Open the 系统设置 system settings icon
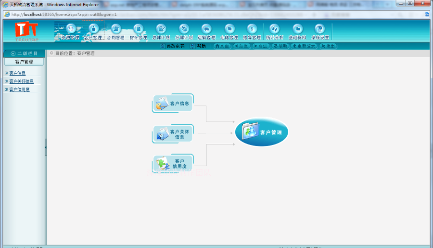 point(320,29)
